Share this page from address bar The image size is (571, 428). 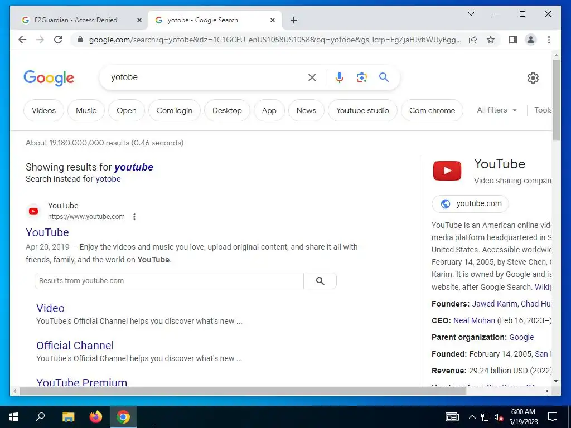pyautogui.click(x=473, y=40)
